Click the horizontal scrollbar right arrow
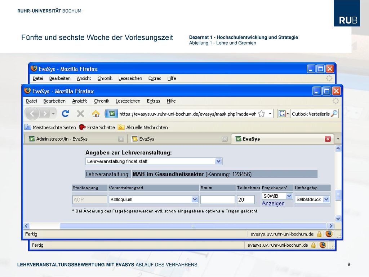369x277 pixels. [331, 226]
